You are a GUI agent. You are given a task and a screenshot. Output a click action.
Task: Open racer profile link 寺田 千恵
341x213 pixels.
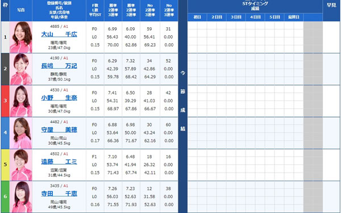(x=59, y=194)
